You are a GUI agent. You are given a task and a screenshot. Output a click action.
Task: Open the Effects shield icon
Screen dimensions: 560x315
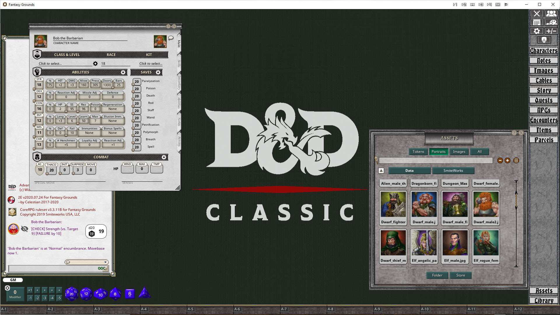click(544, 40)
